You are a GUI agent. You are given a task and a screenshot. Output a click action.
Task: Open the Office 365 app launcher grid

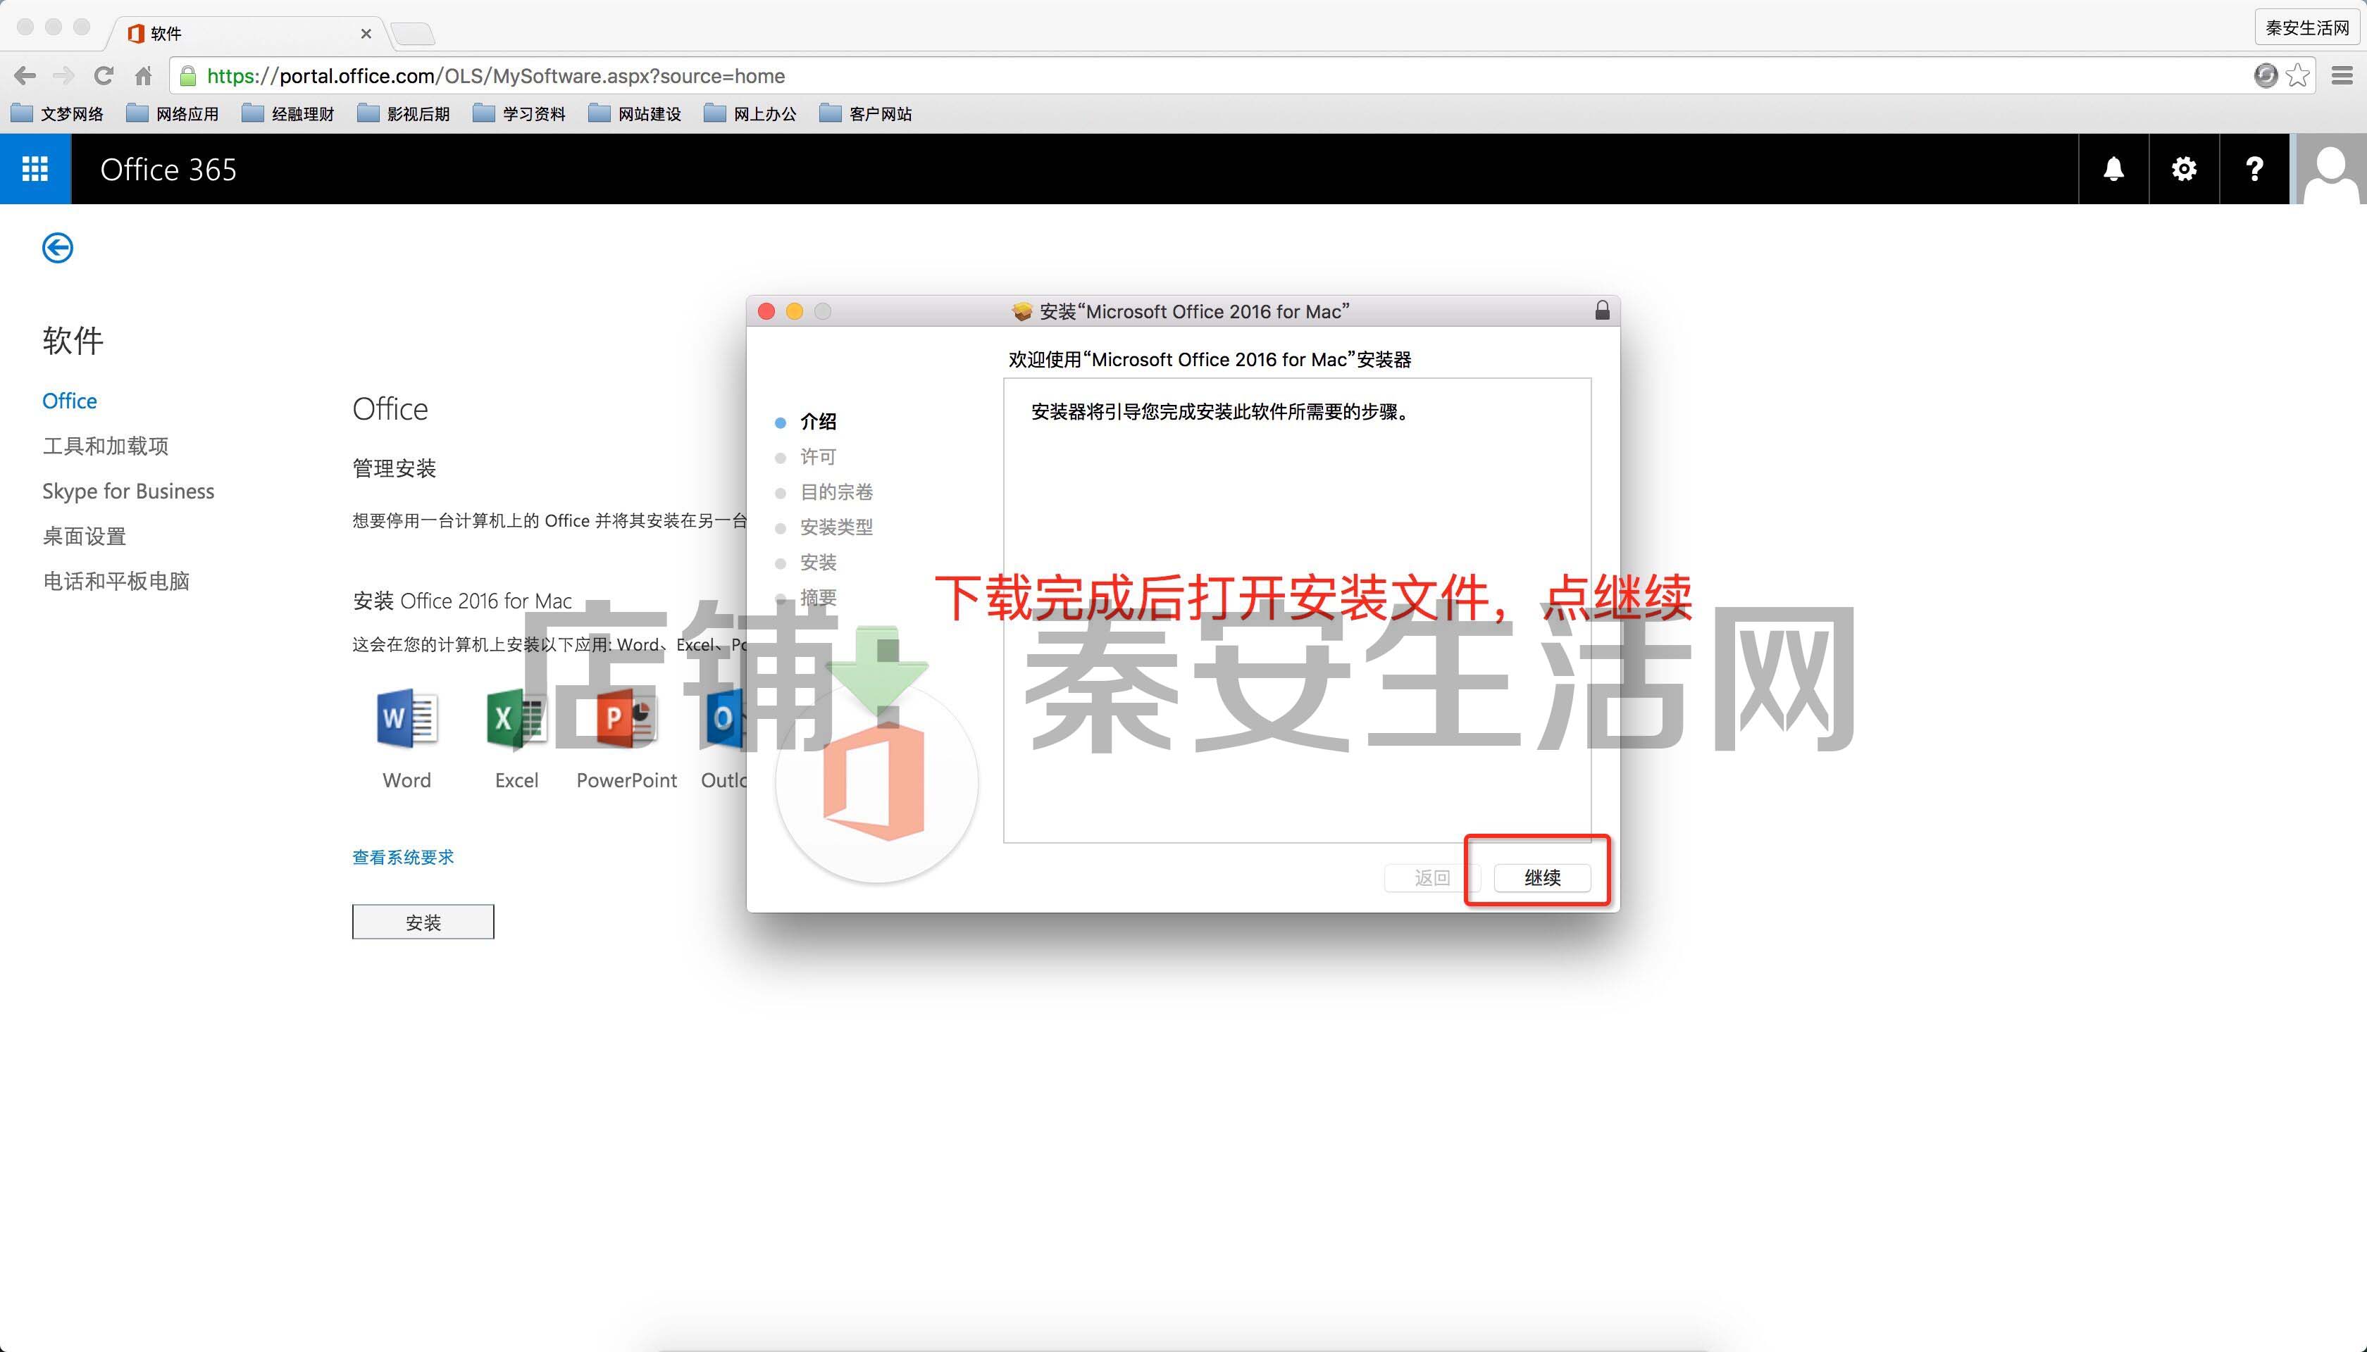coord(35,169)
